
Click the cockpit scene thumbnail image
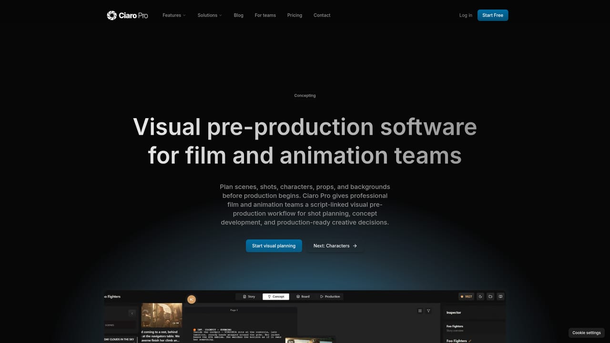pos(162,315)
